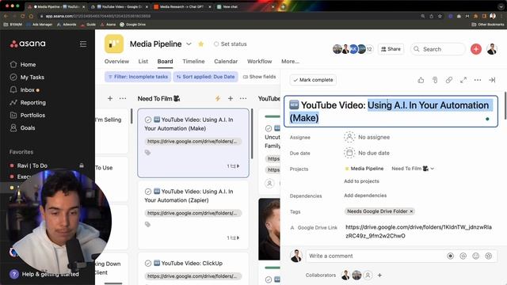Check off the YouTube Video: ClickUp card

pos(148,263)
